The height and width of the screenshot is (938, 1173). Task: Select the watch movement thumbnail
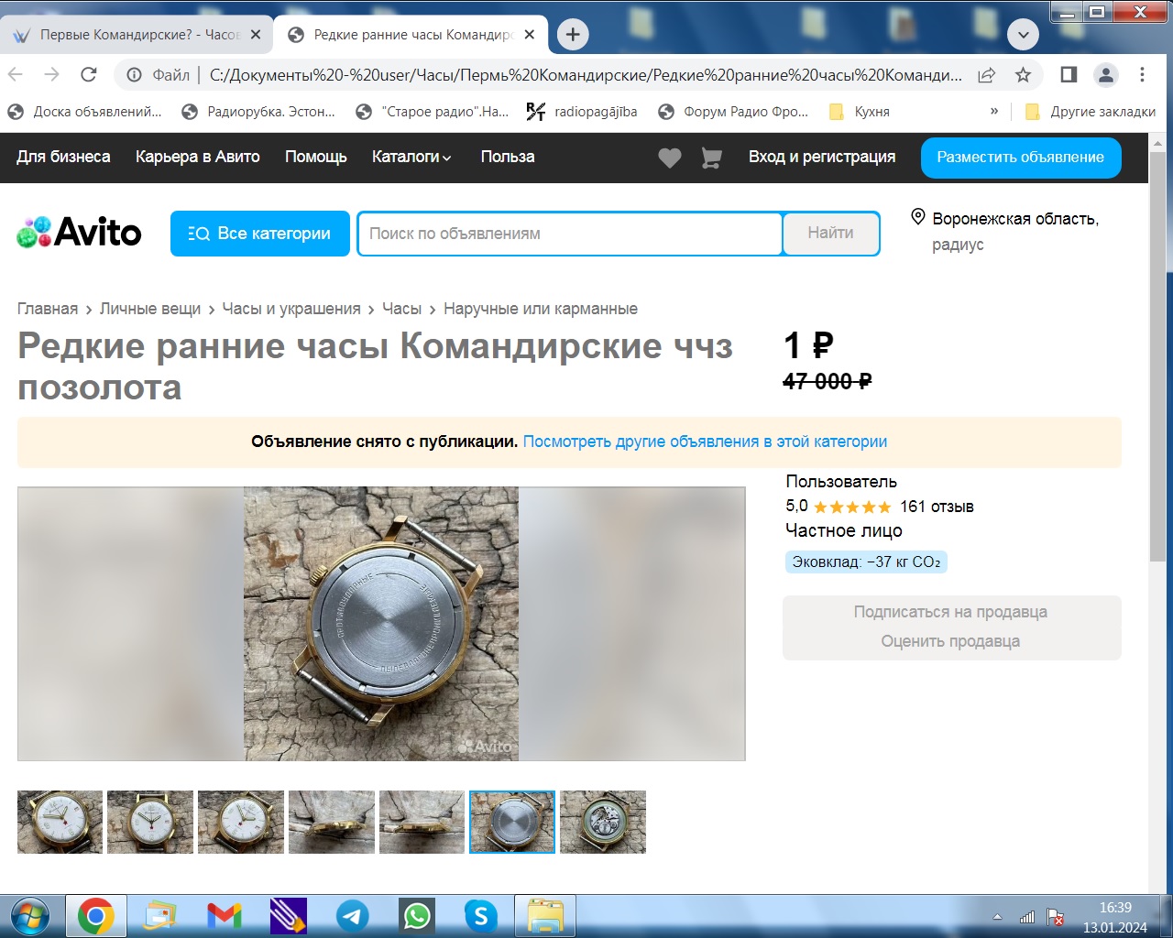click(602, 822)
